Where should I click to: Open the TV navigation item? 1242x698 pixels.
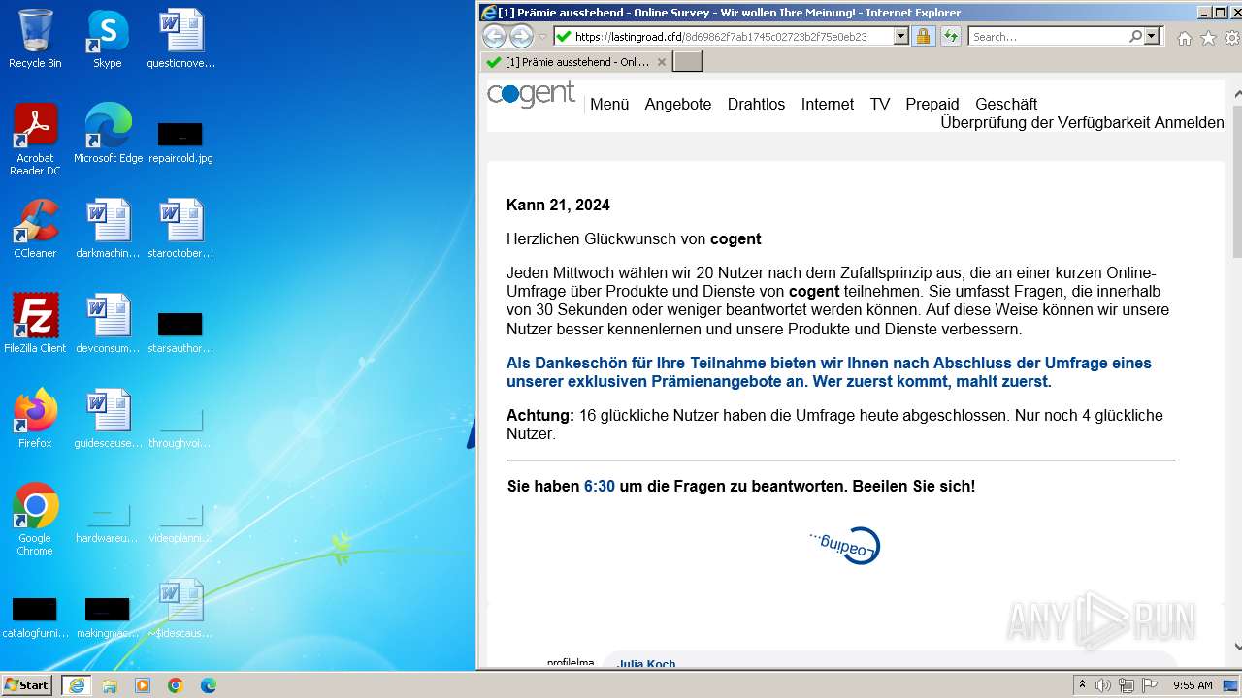click(x=880, y=104)
